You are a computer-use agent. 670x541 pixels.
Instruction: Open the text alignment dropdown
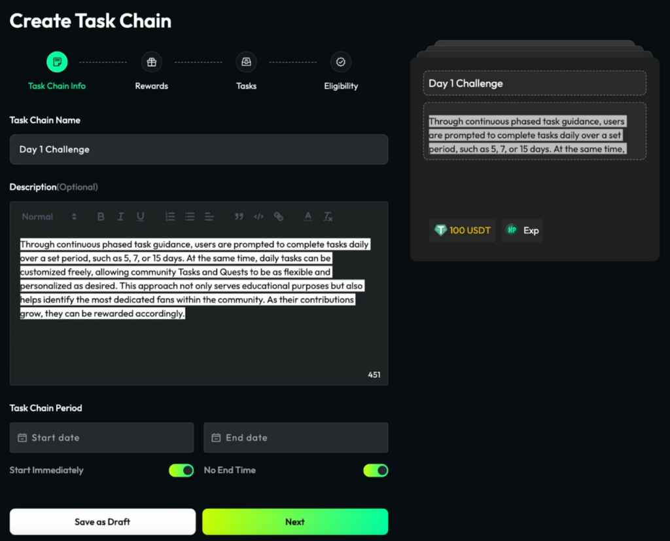tap(209, 217)
